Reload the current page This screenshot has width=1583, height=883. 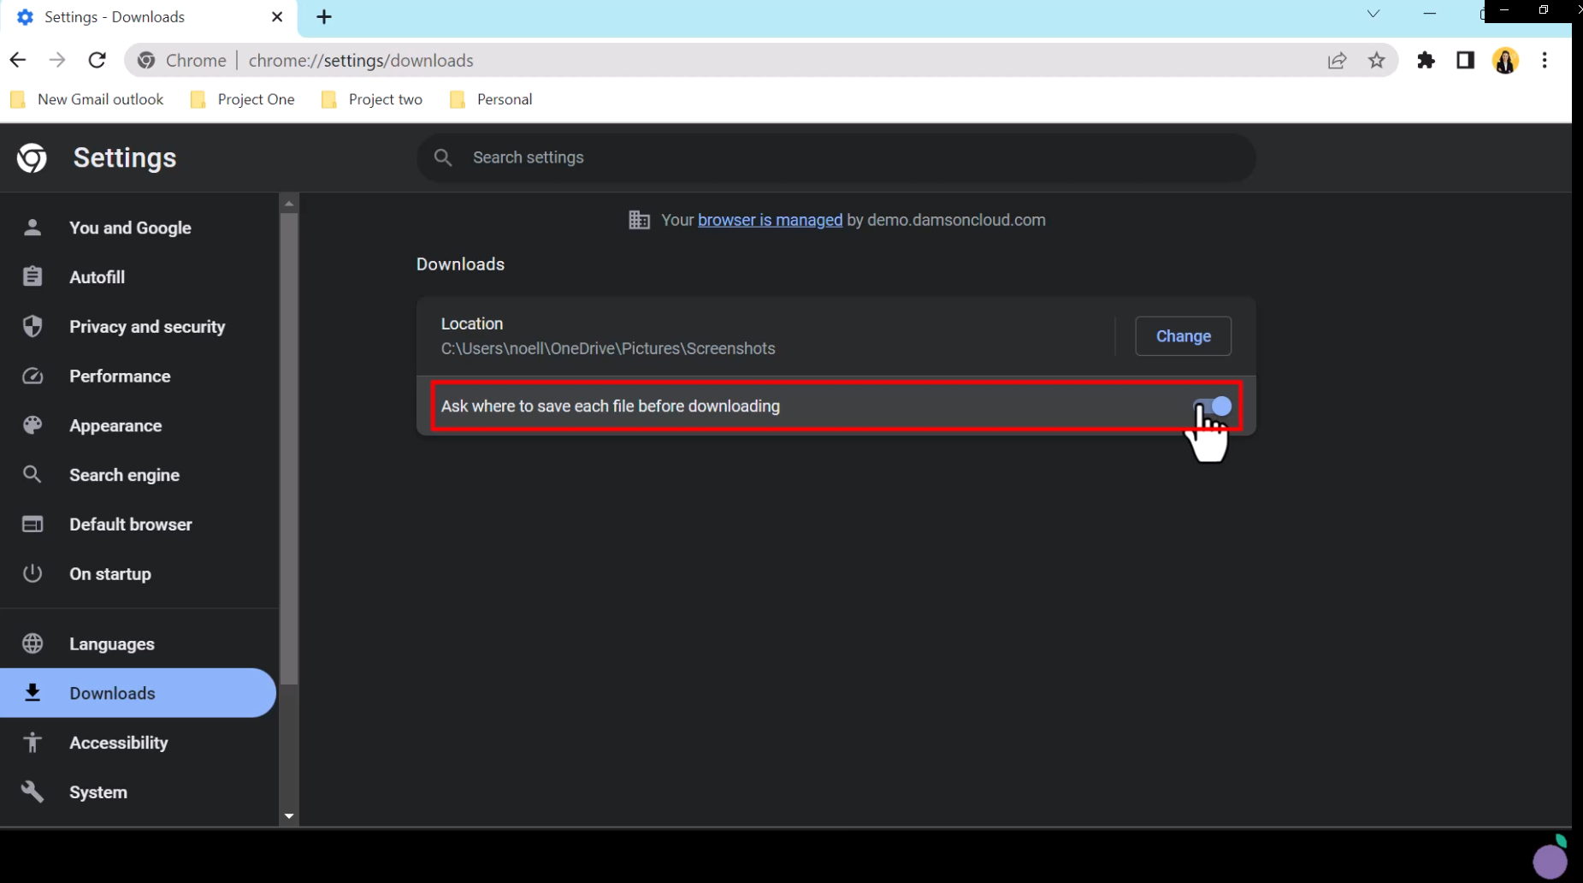[x=97, y=60]
